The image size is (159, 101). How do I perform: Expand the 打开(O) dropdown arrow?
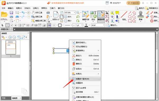click(4, 21)
